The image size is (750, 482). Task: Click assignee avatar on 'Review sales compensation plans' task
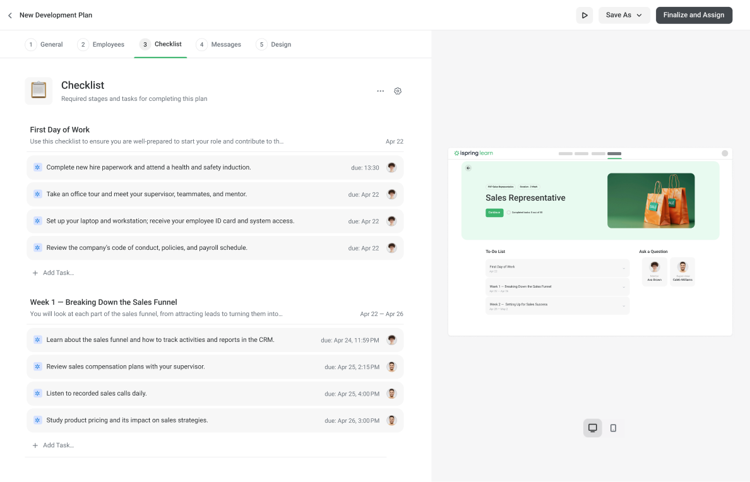point(391,367)
